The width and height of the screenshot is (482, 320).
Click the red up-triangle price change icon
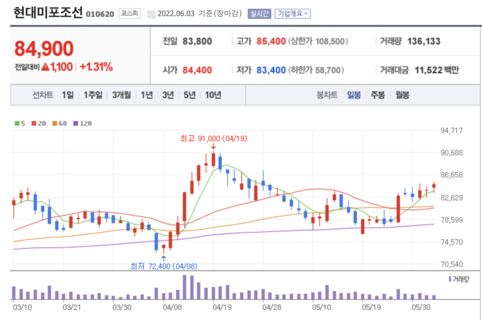tap(45, 67)
